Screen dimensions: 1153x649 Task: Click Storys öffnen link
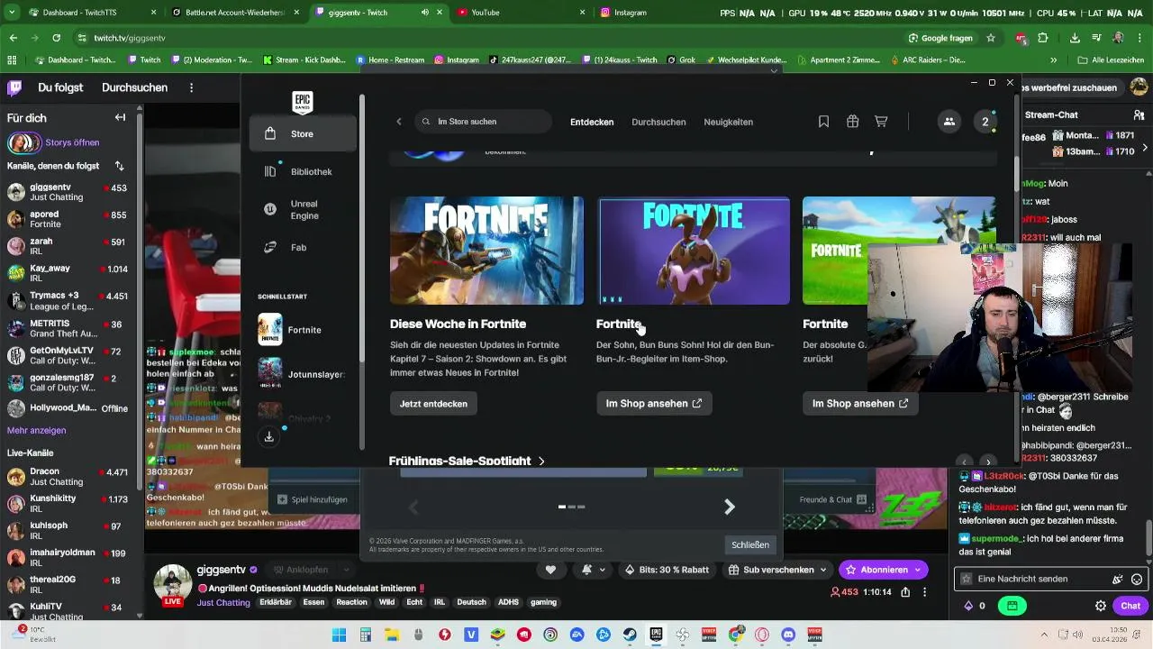point(72,142)
